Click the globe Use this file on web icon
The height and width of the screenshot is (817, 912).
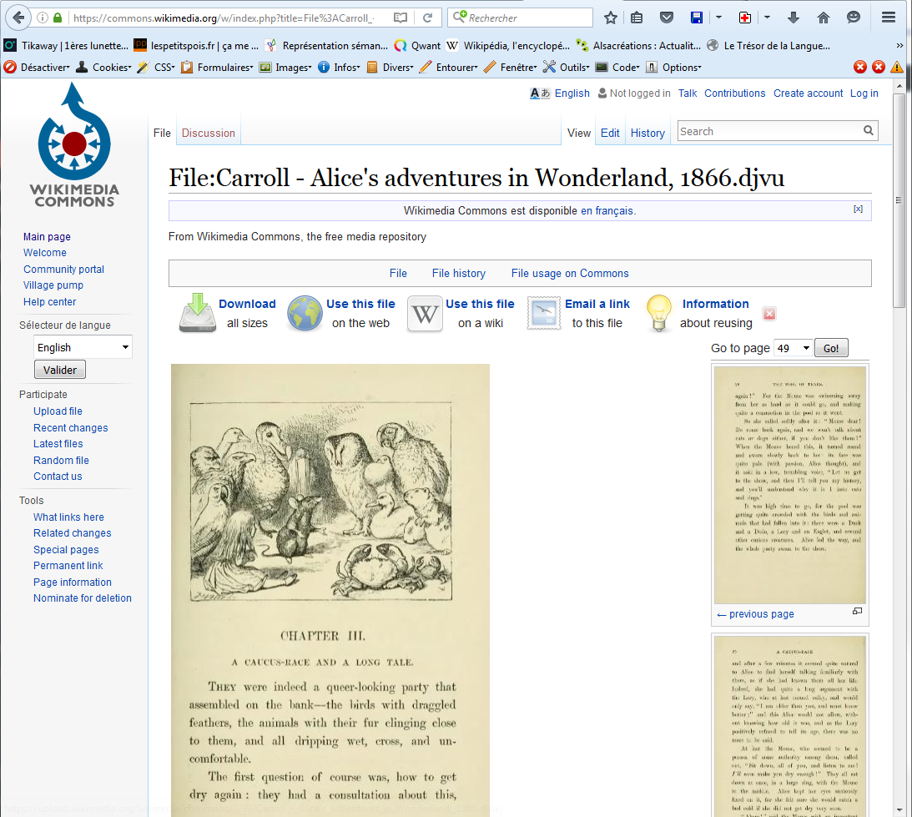[x=305, y=314]
